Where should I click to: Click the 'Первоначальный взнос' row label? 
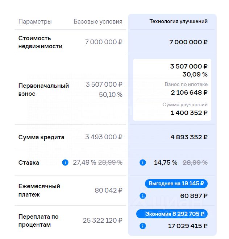(43, 90)
